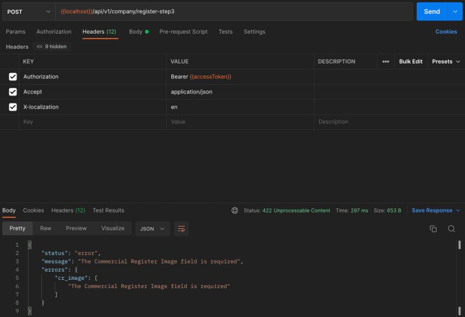The image size is (465, 317).
Task: Switch to the Params tab
Action: click(16, 32)
